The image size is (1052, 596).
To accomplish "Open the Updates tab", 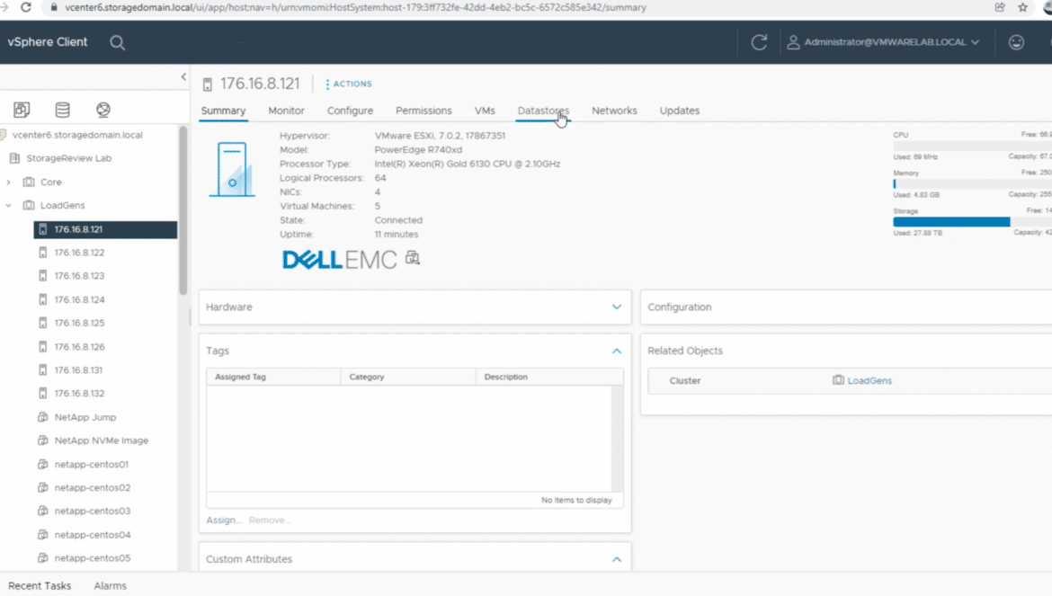I will 680,111.
